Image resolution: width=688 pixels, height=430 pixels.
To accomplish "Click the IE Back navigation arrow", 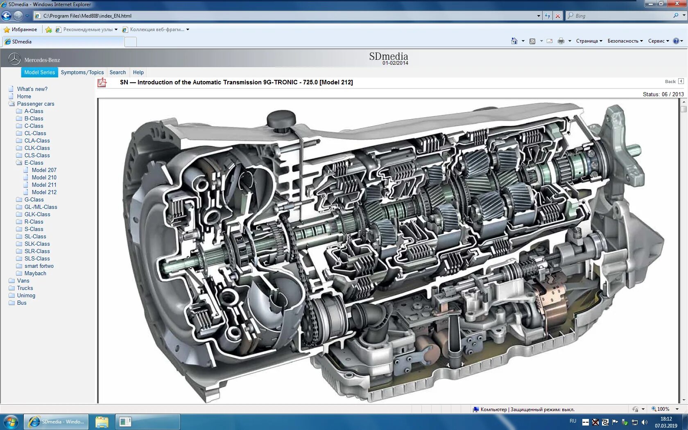I will click(6, 16).
